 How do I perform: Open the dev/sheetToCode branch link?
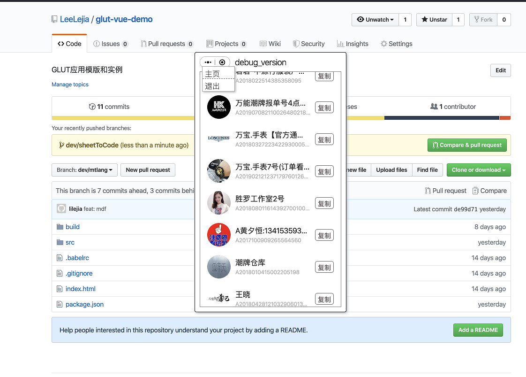(92, 145)
